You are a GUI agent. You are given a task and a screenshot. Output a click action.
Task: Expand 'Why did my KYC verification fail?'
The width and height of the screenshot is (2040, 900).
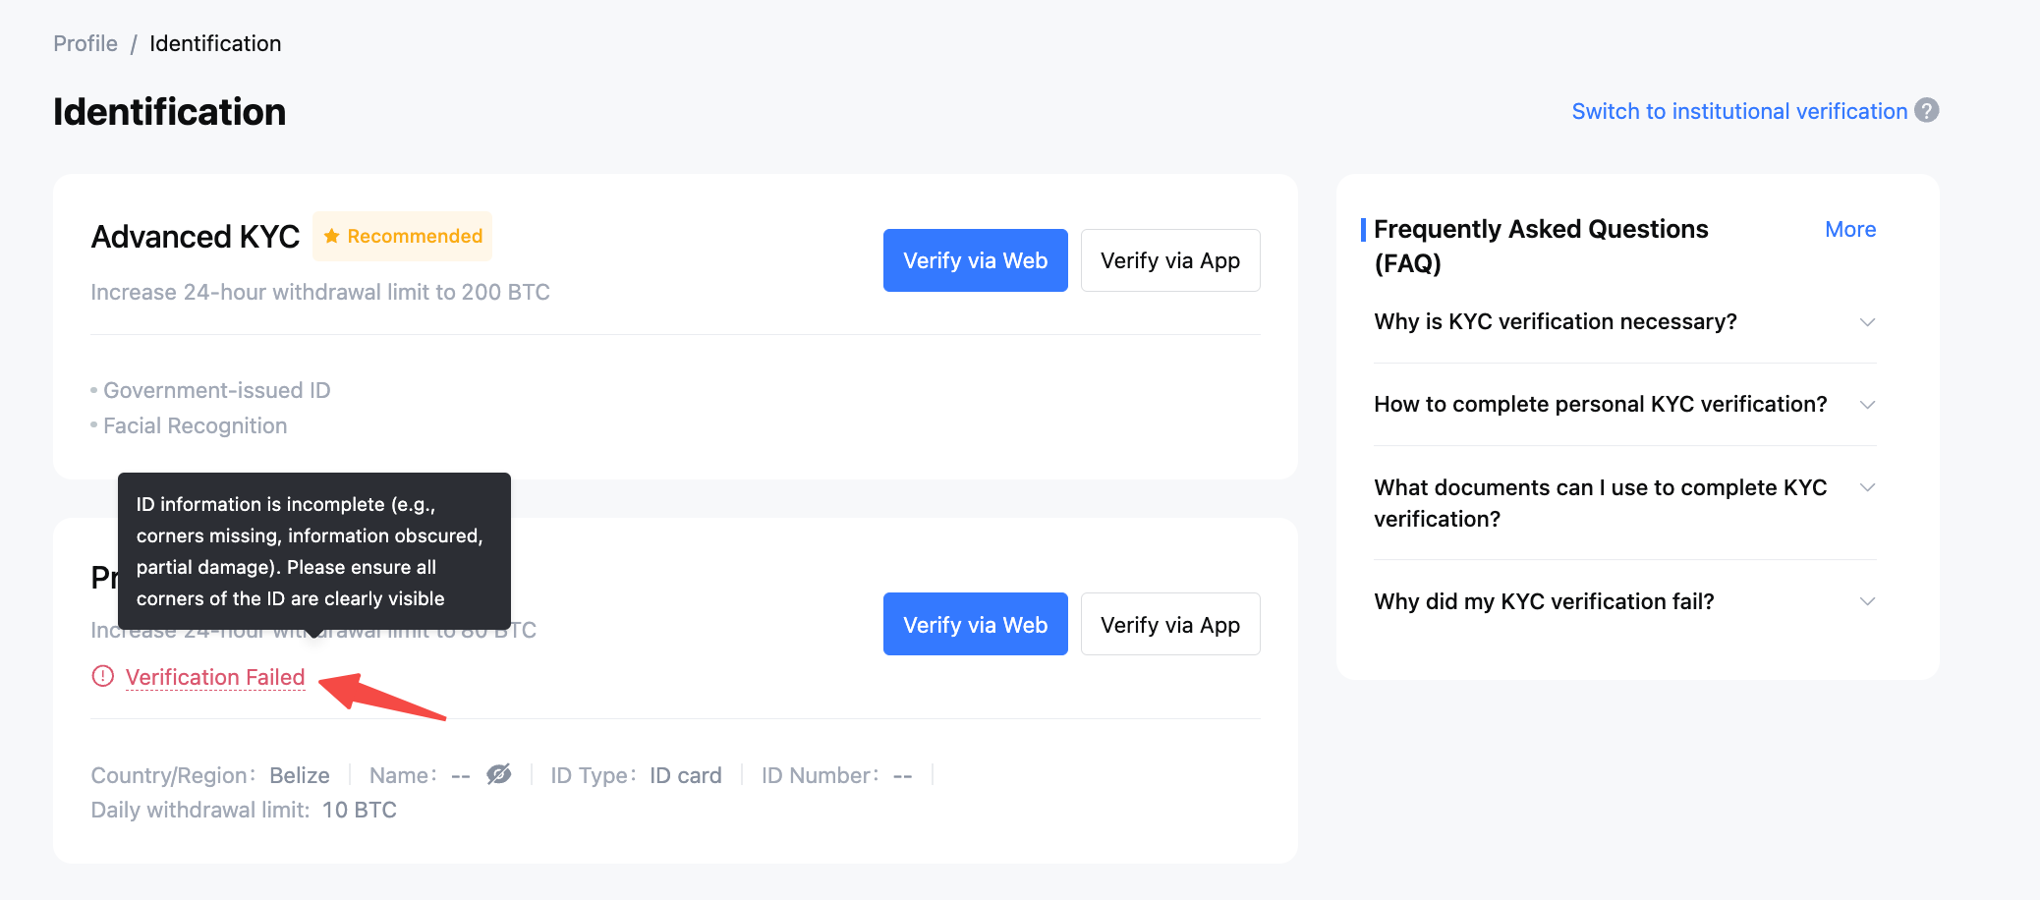click(1625, 601)
